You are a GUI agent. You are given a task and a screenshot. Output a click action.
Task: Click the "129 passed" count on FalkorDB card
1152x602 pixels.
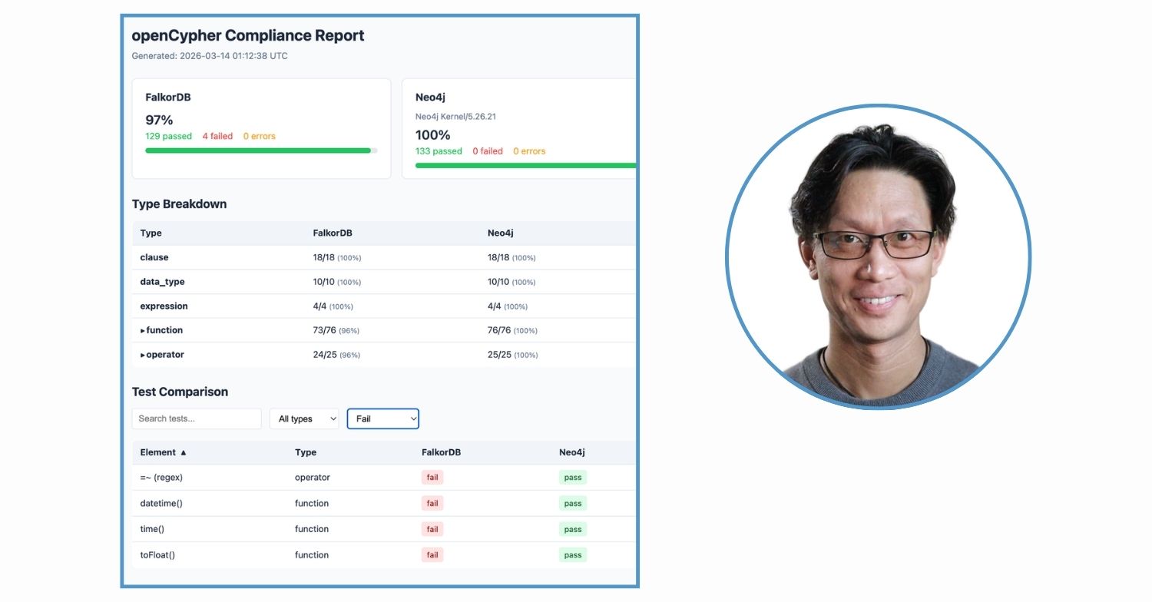click(169, 136)
